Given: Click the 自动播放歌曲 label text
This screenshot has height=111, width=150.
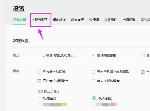Looking at the screenshot, I should click(107, 55).
